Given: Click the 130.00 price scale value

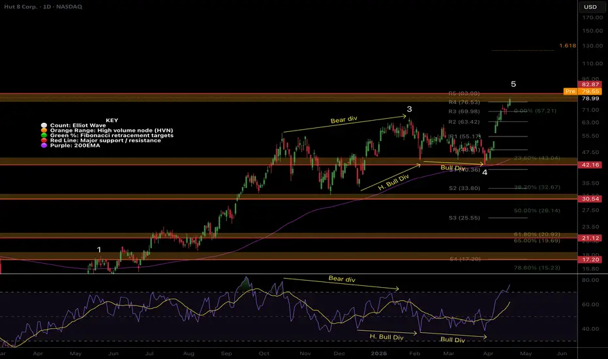Looking at the screenshot, I should [592, 46].
